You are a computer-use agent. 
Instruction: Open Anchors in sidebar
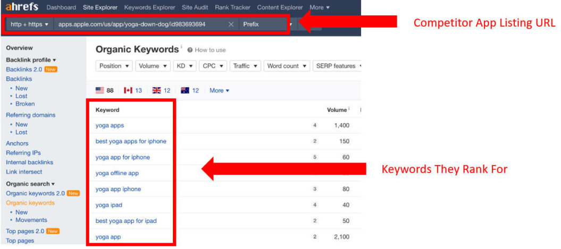click(x=17, y=143)
